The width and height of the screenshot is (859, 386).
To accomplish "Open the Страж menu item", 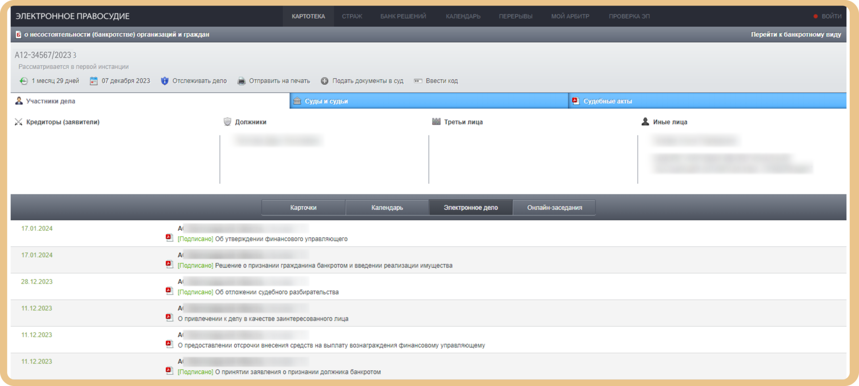I will pyautogui.click(x=352, y=16).
